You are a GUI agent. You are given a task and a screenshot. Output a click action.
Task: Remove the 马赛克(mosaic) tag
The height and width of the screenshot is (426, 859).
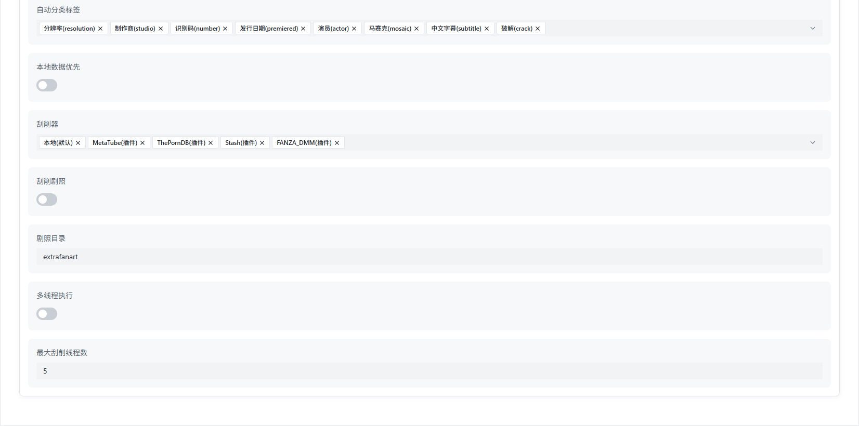point(417,29)
